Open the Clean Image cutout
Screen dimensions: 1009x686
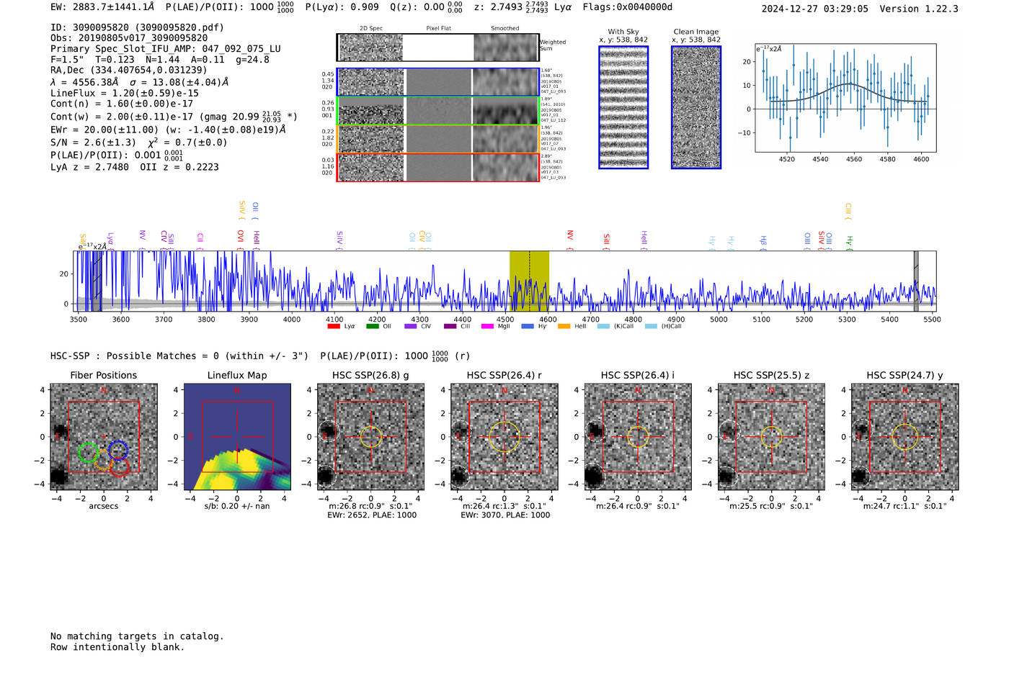point(696,107)
